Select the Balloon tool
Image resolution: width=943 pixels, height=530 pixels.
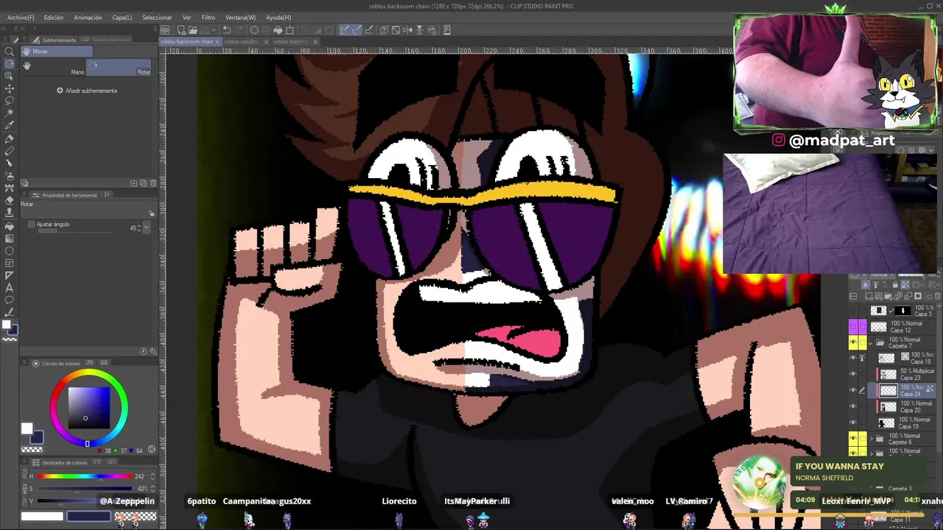[x=10, y=300]
